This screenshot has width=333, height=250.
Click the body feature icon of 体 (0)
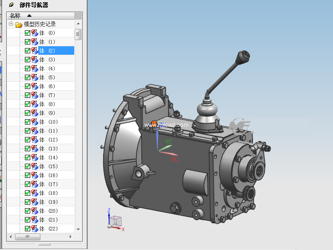(34, 33)
